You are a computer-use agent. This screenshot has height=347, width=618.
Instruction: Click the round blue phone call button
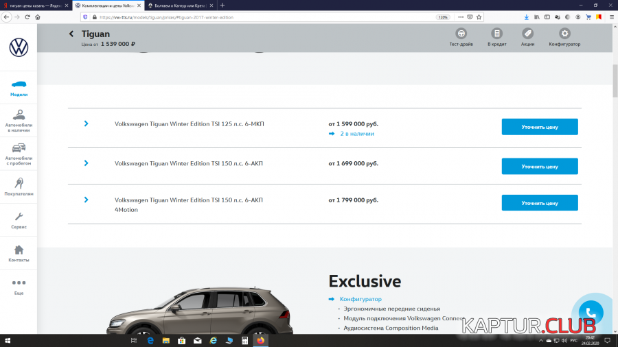pyautogui.click(x=591, y=313)
